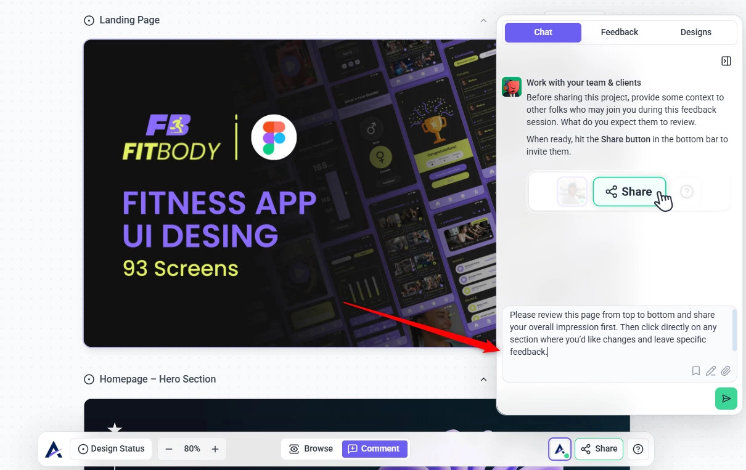The image size is (746, 470).
Task: Collapse the Landing Page section
Action: point(483,20)
